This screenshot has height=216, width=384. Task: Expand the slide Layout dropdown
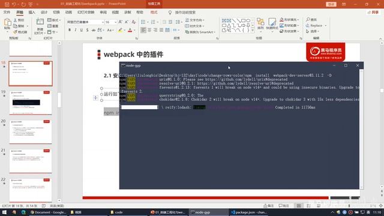tap(54, 20)
